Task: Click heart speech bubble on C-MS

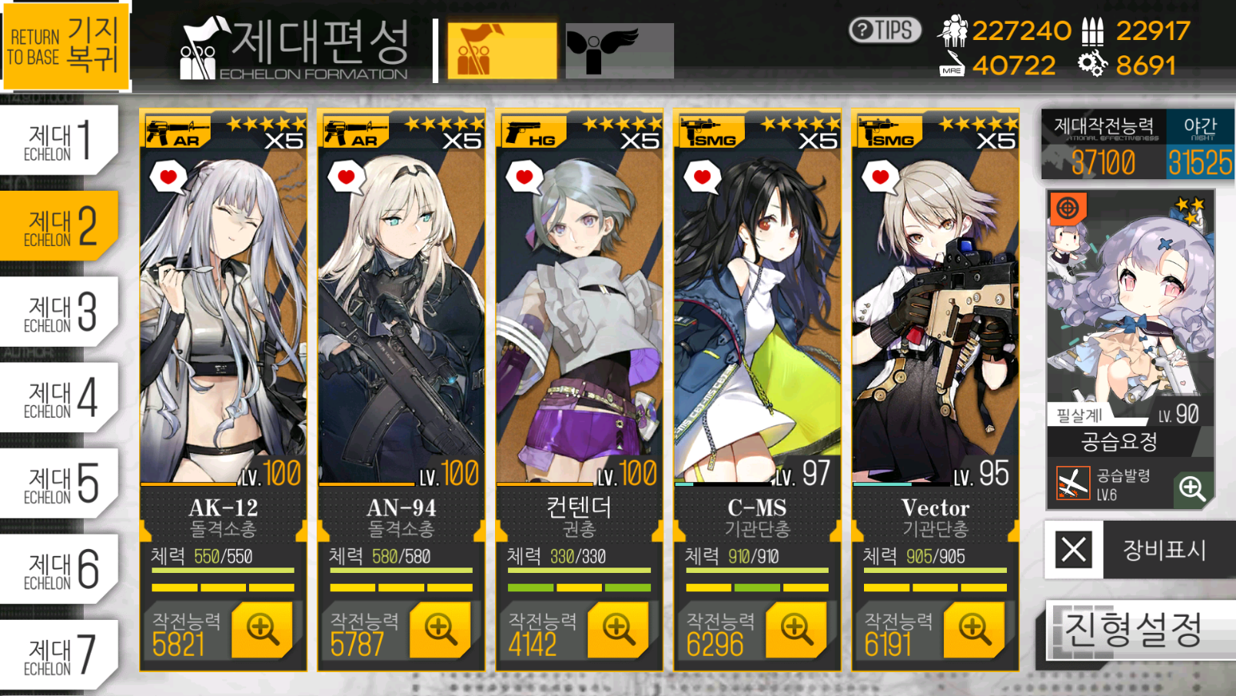Action: tap(703, 178)
